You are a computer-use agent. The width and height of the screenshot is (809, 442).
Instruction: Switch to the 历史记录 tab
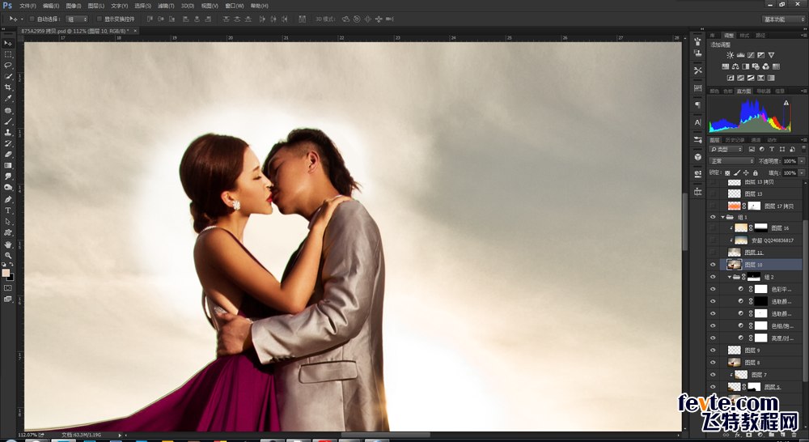coord(735,140)
